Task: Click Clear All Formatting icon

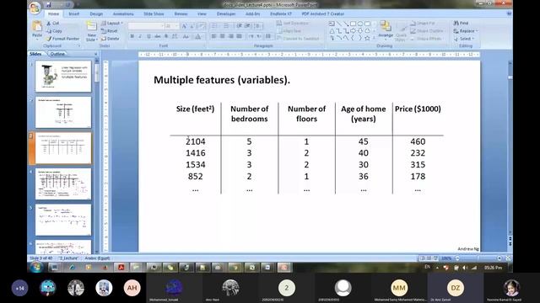Action: [x=202, y=26]
